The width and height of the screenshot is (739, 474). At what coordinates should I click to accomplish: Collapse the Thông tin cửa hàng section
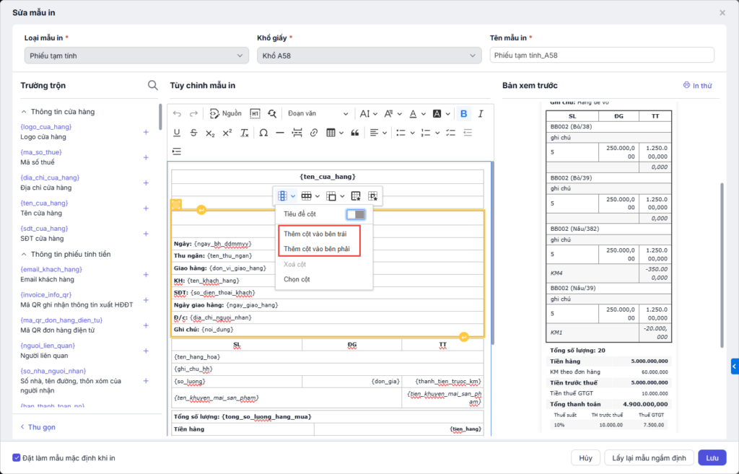click(24, 112)
